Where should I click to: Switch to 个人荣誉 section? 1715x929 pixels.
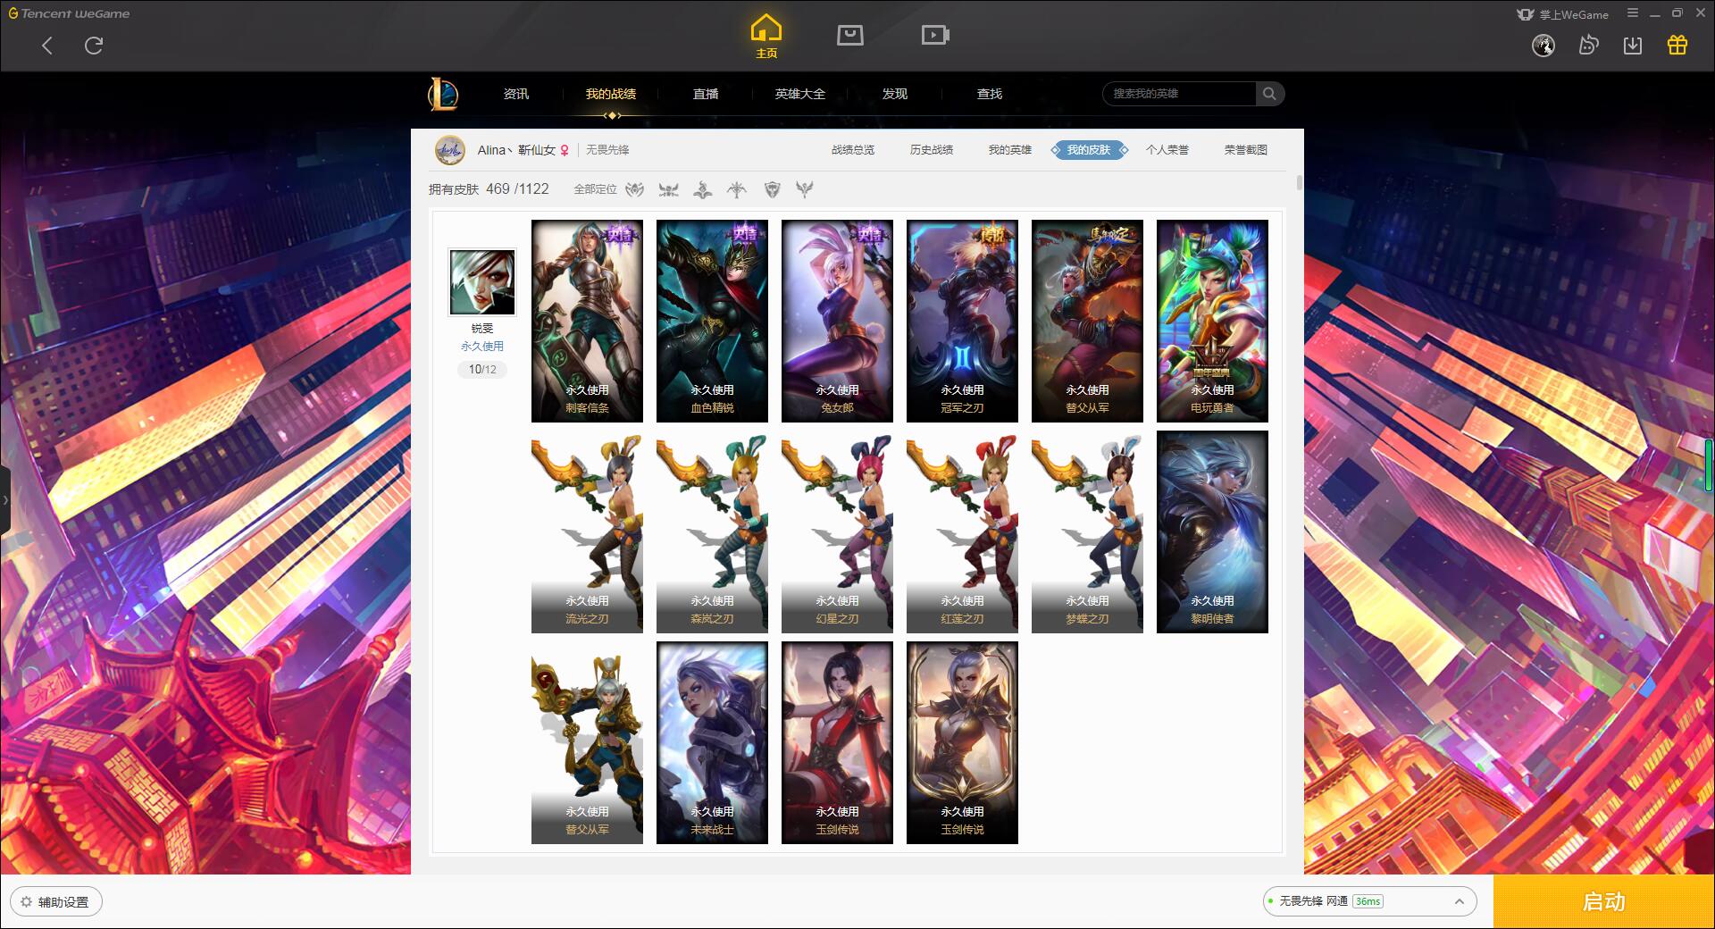[x=1167, y=150]
